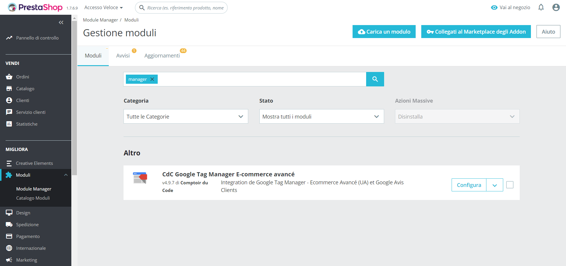Open Module Manager submenu item
This screenshot has width=566, height=266.
34,189
